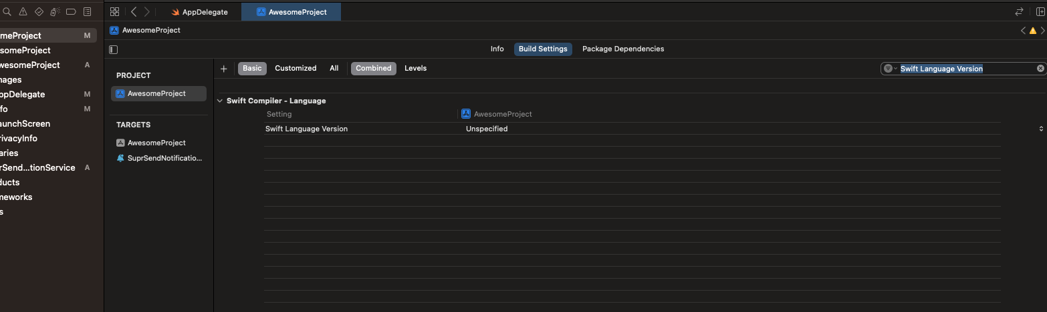
Task: Open the Issue navigator triangle icon
Action: coord(23,12)
